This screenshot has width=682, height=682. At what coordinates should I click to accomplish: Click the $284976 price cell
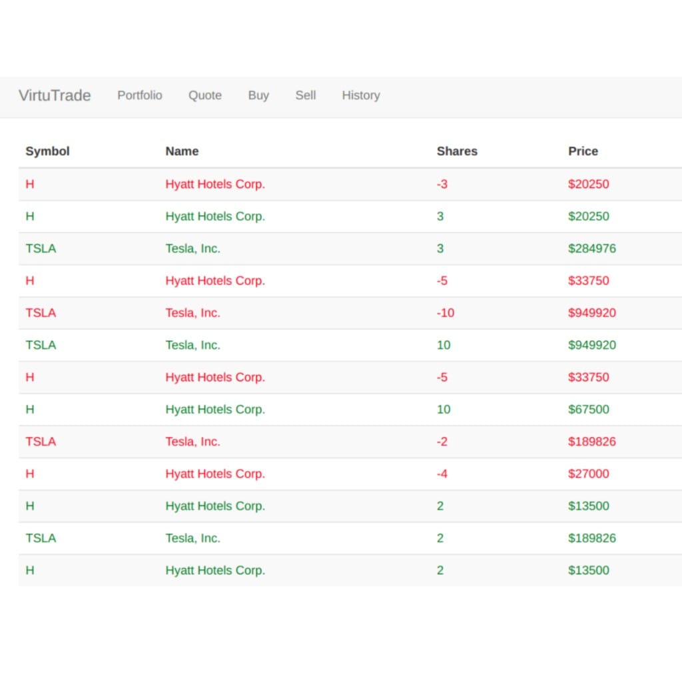591,248
